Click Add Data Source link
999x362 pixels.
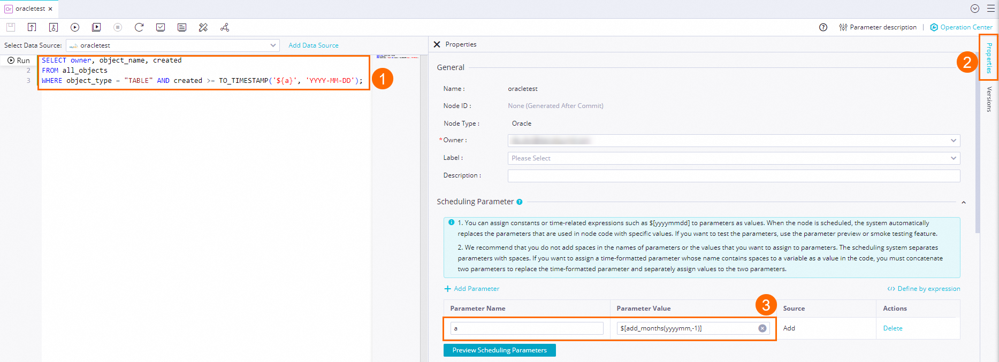click(314, 45)
